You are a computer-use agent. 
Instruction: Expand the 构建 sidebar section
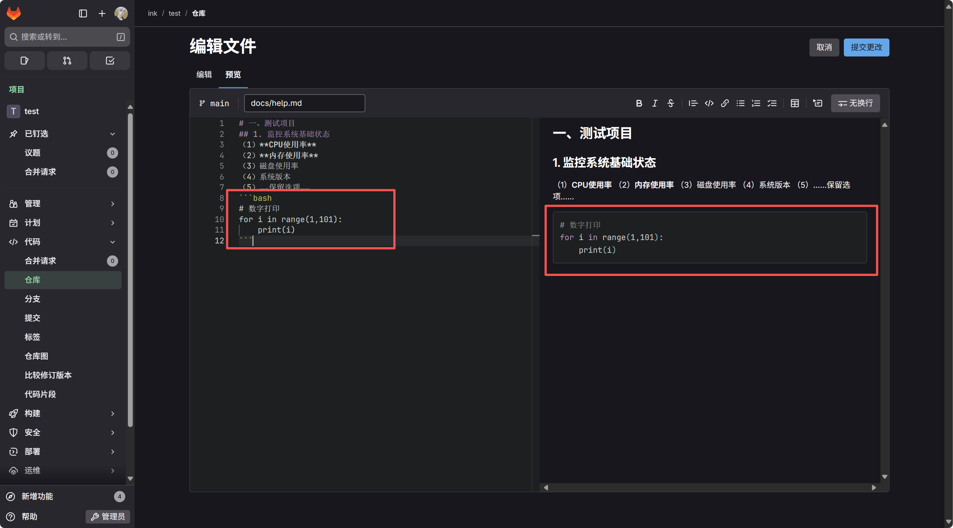[112, 414]
